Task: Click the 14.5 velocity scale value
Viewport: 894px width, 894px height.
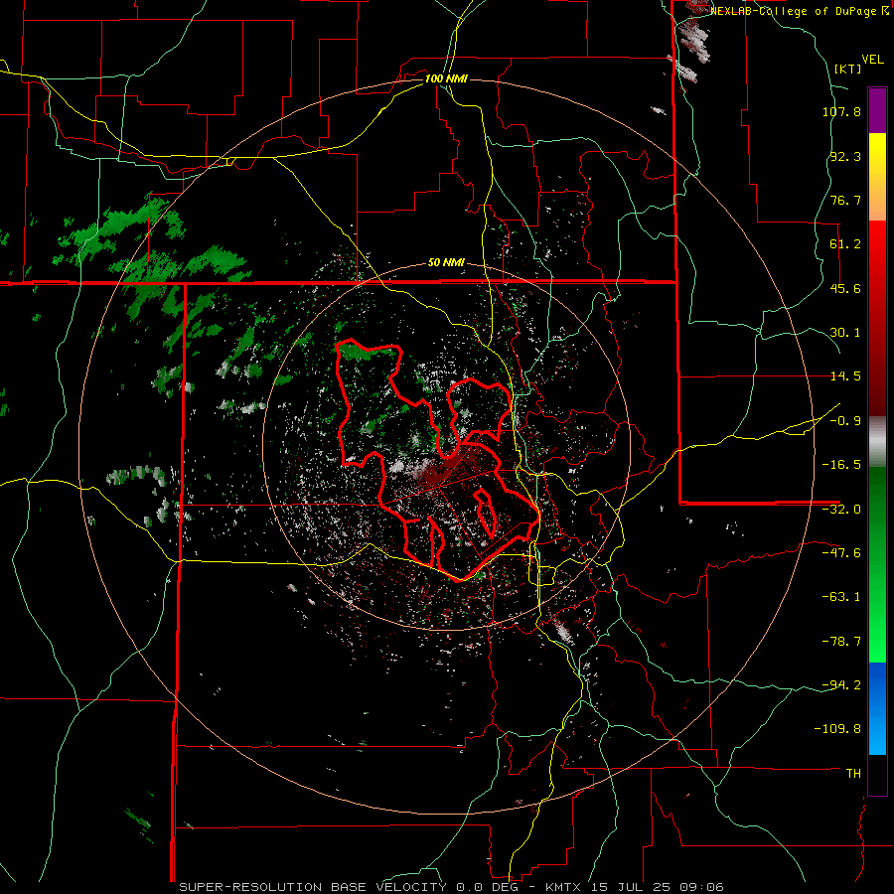Action: tap(845, 376)
